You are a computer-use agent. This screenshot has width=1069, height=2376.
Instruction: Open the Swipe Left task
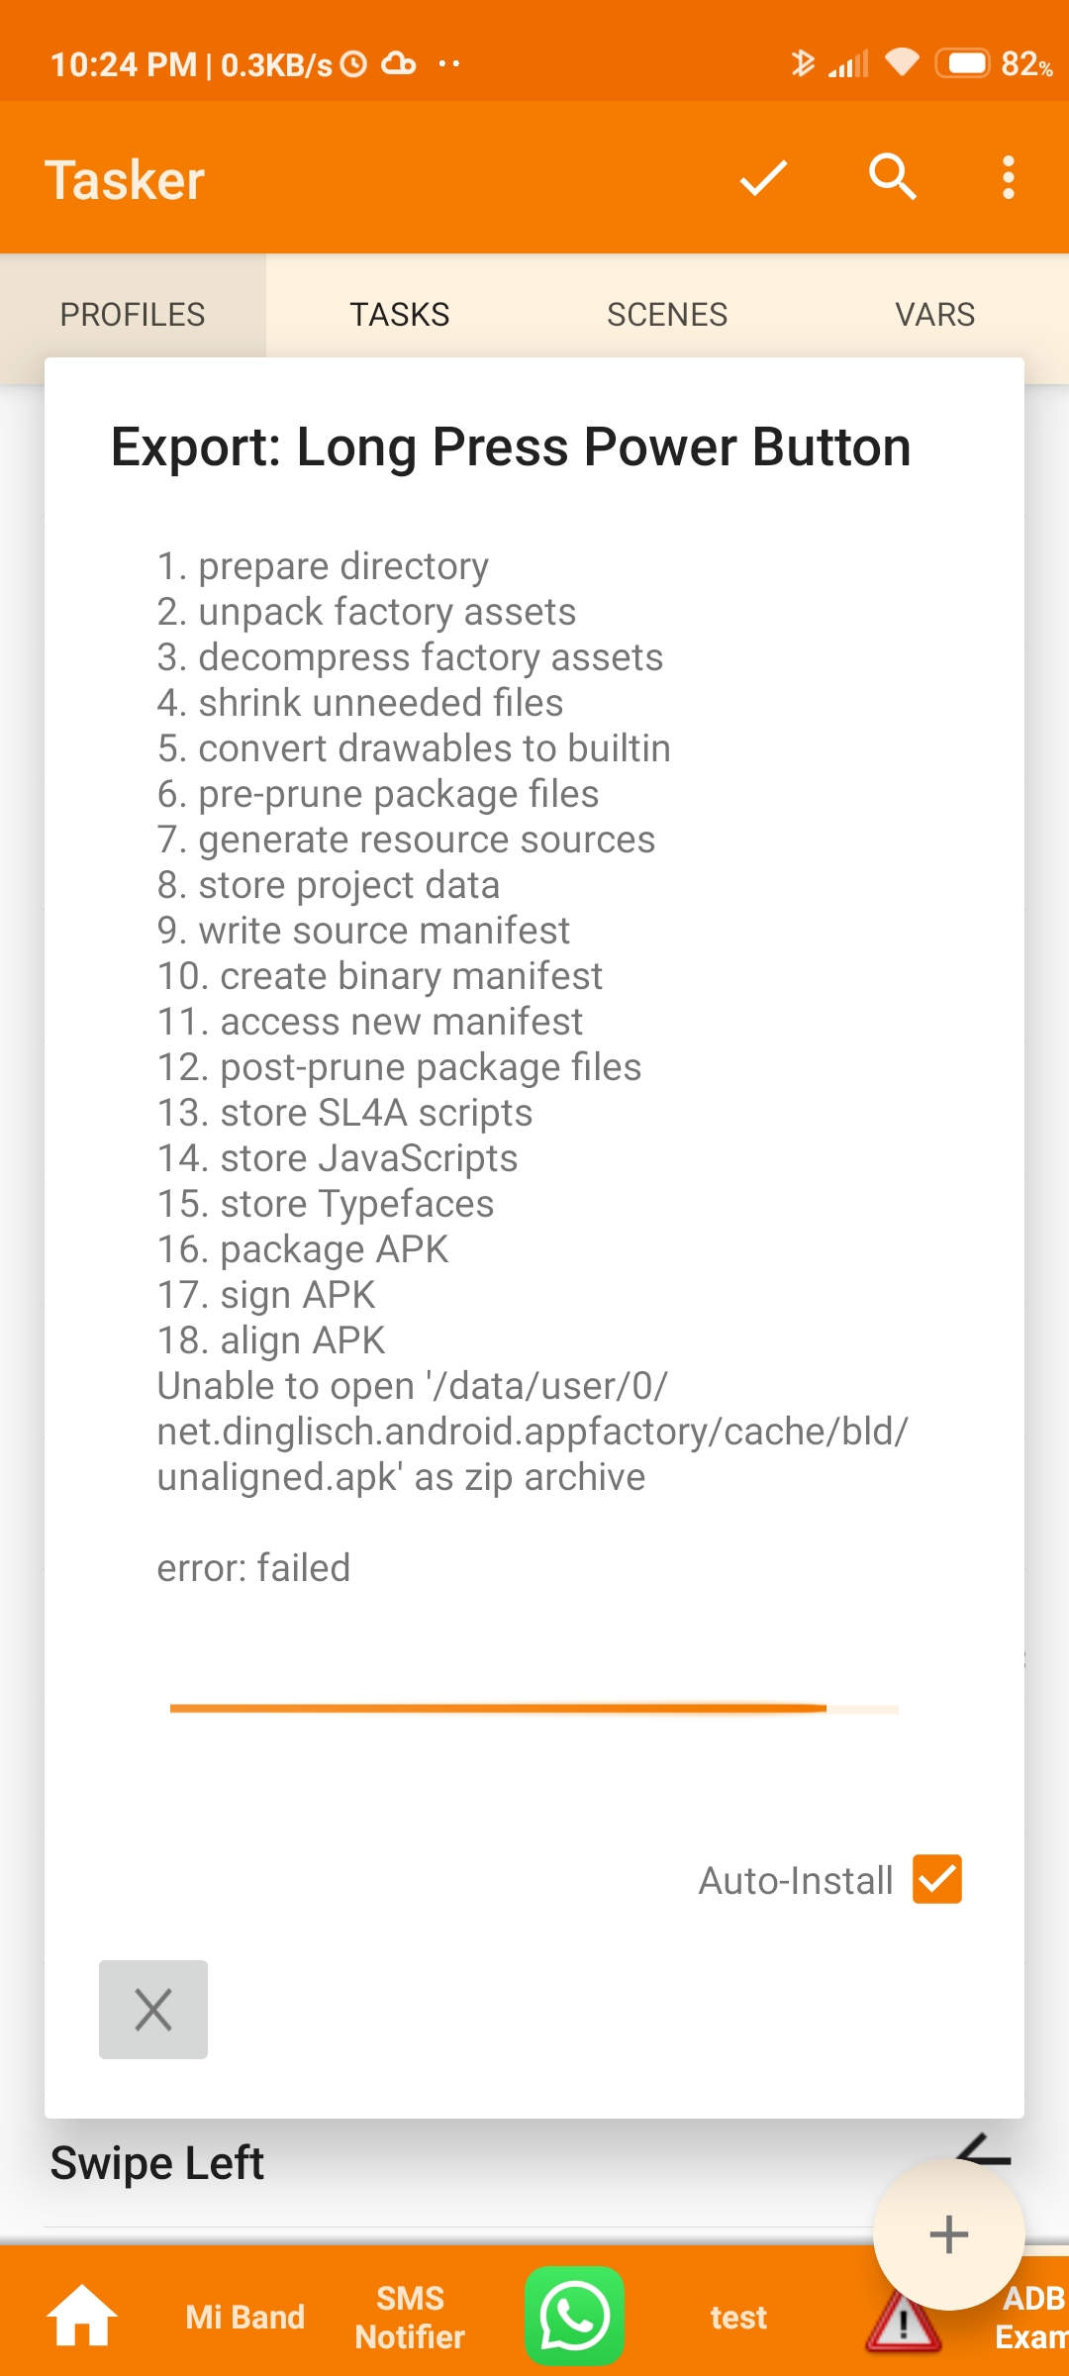(x=157, y=2163)
